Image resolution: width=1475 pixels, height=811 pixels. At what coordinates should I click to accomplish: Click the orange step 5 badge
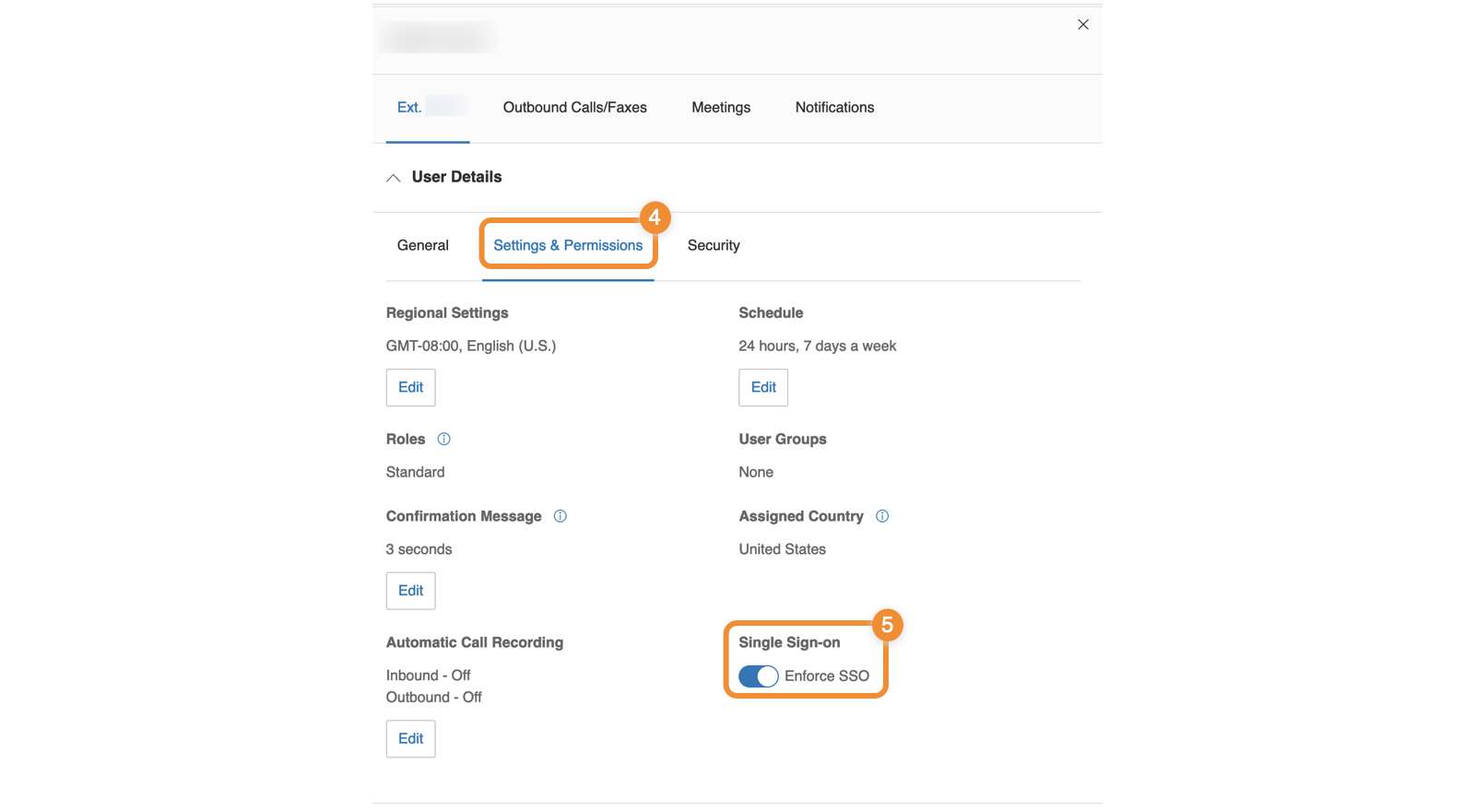pyautogui.click(x=887, y=625)
